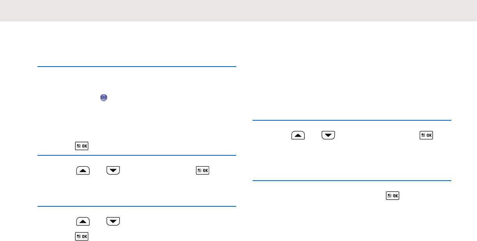477x241 pixels.
Task: Click the Menu/OK key icon at the far right of the left column
Action: (x=203, y=170)
